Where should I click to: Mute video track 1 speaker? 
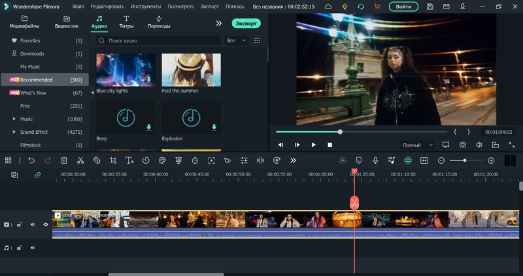click(33, 224)
